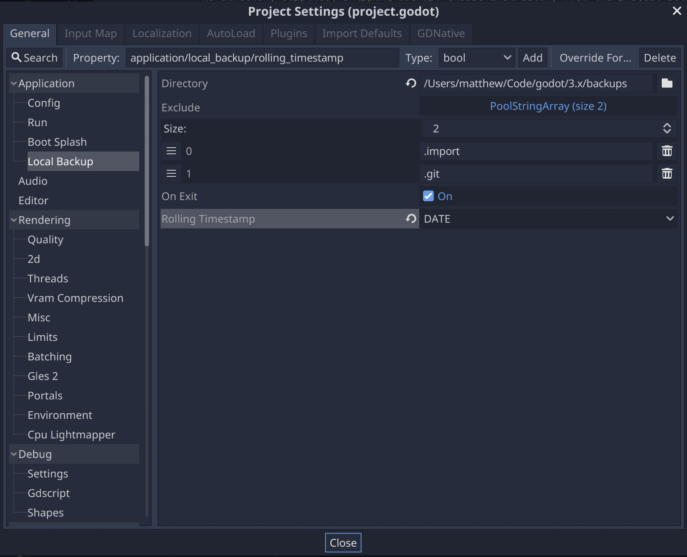Screen dimensions: 687x557
Task: Close the Project Settings window
Action: pos(677,11)
